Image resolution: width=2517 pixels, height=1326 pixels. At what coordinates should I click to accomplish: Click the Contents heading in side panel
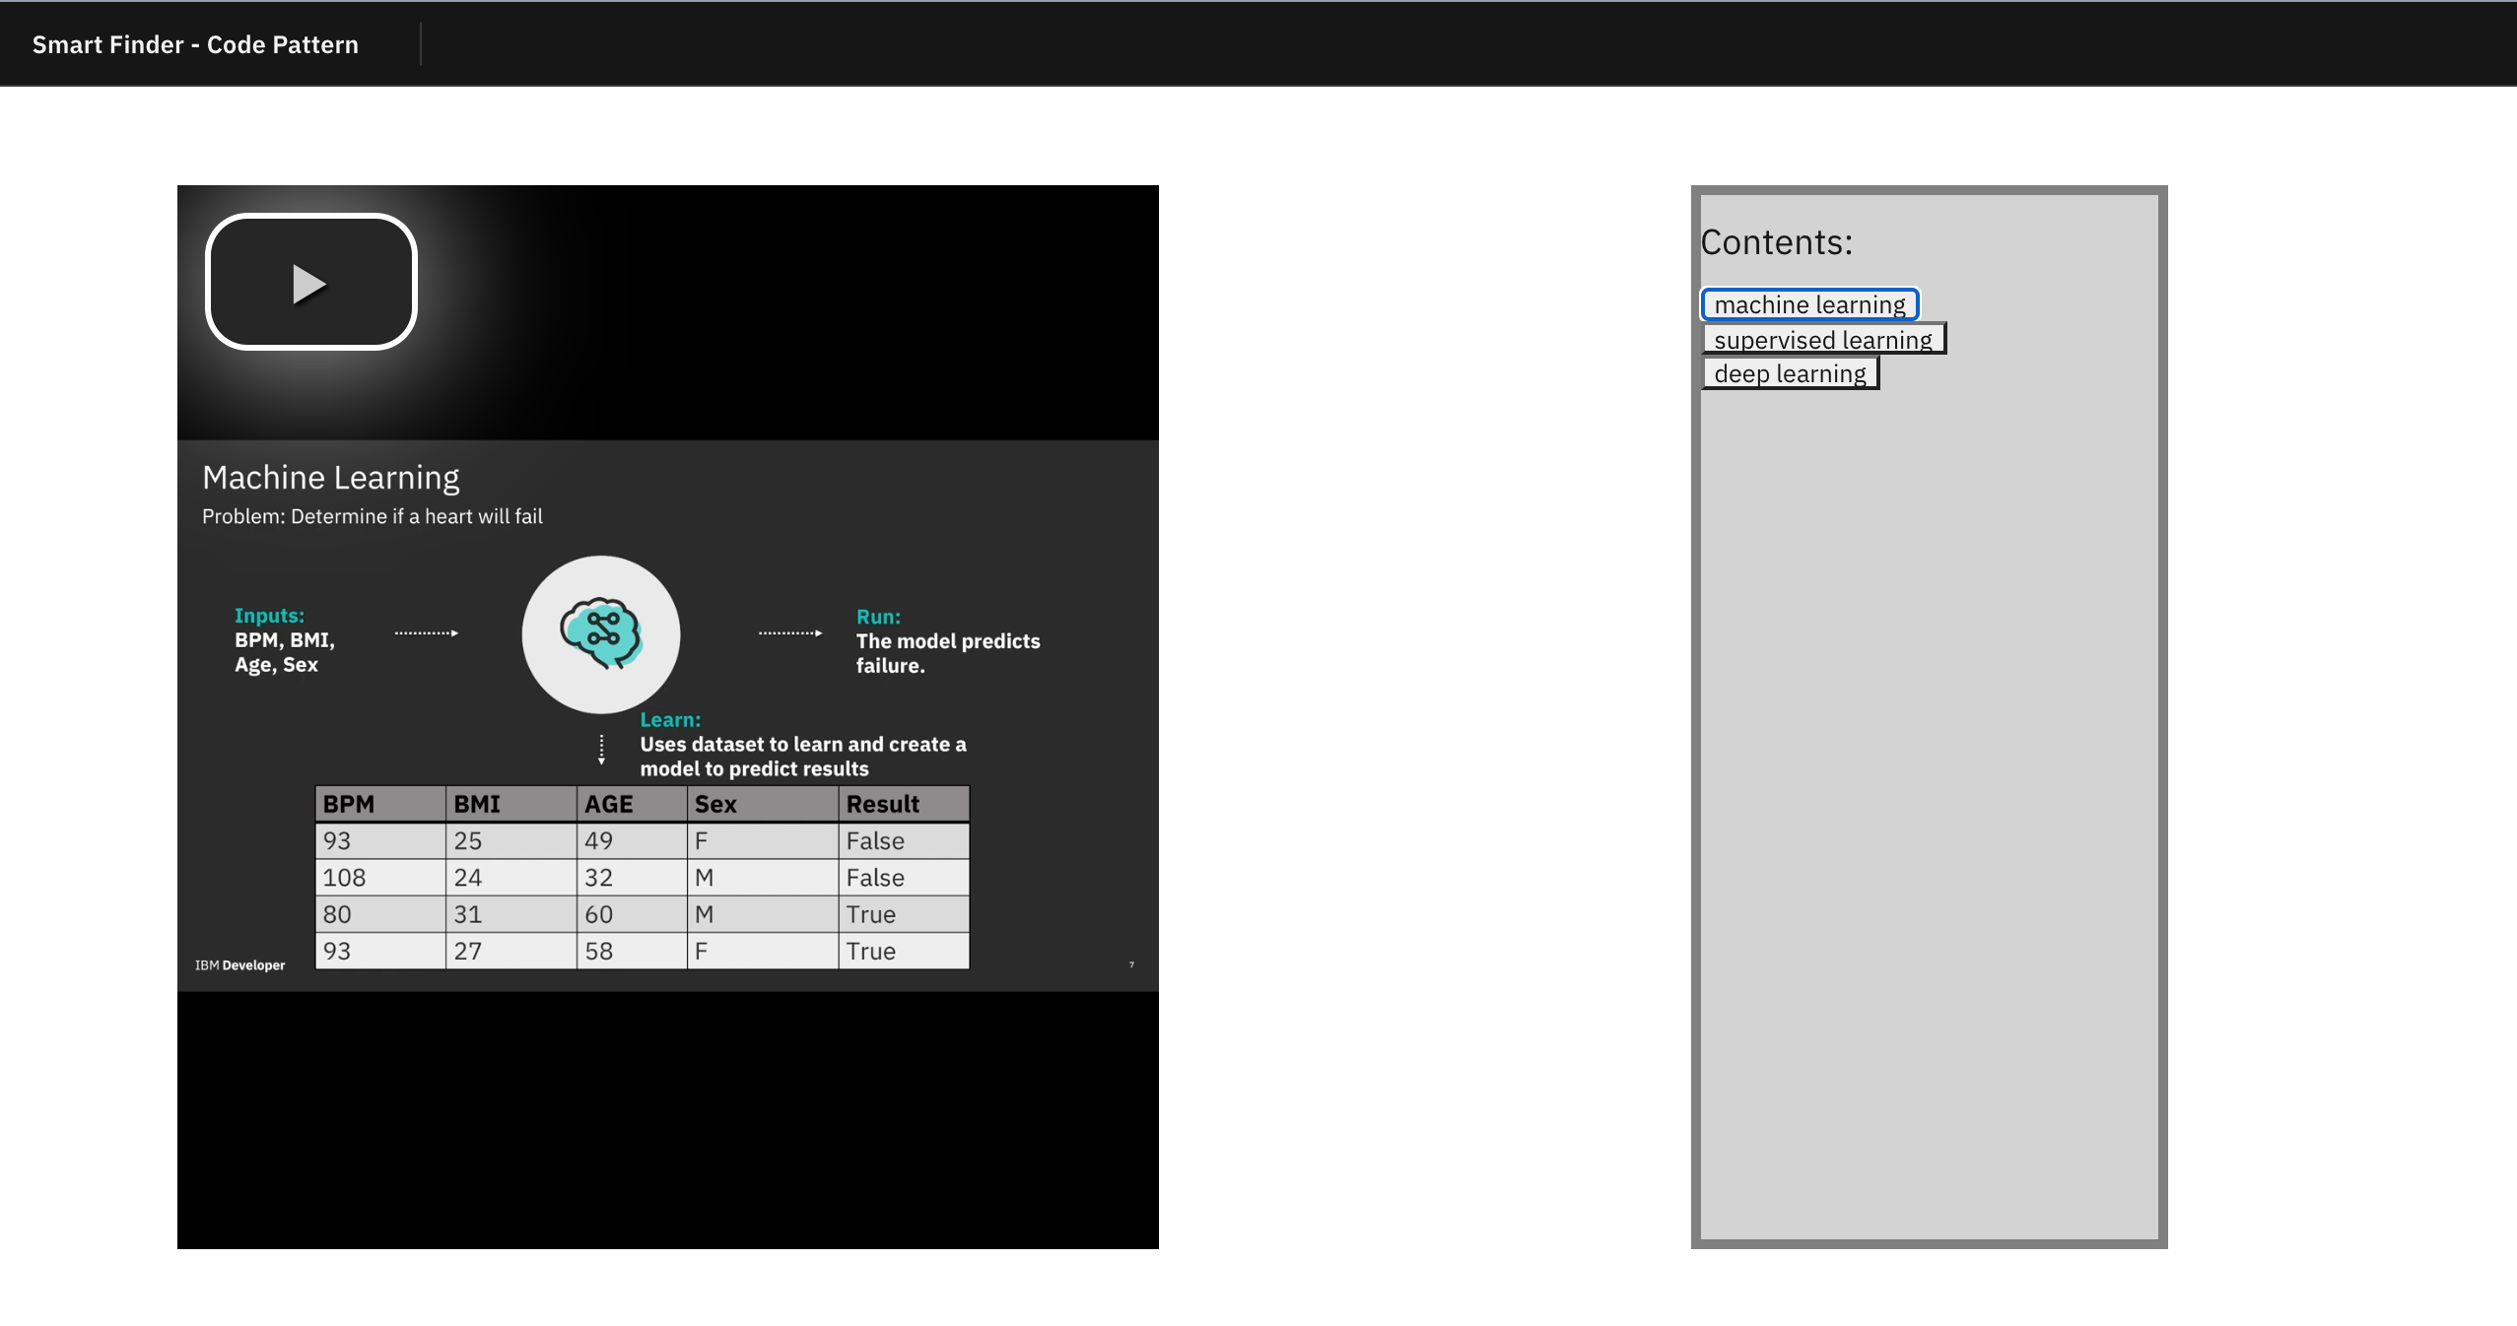pos(1776,242)
